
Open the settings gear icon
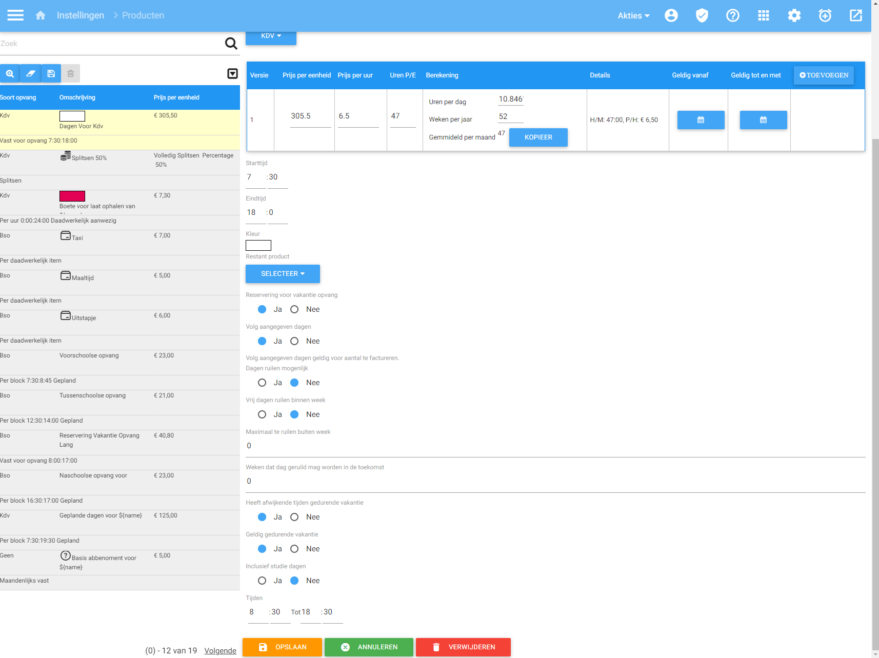pos(794,15)
